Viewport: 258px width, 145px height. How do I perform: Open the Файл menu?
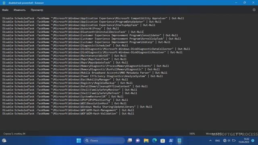tap(5, 10)
